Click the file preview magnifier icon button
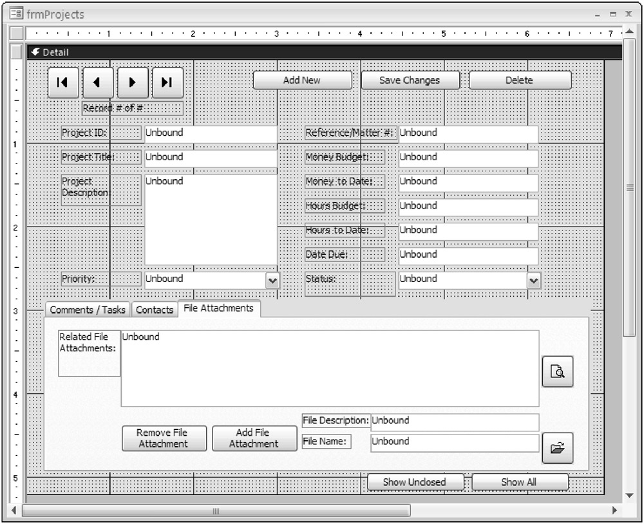 tap(557, 371)
